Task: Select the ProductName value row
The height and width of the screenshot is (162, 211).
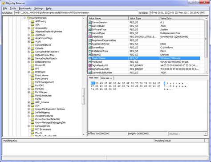Action: (144, 58)
